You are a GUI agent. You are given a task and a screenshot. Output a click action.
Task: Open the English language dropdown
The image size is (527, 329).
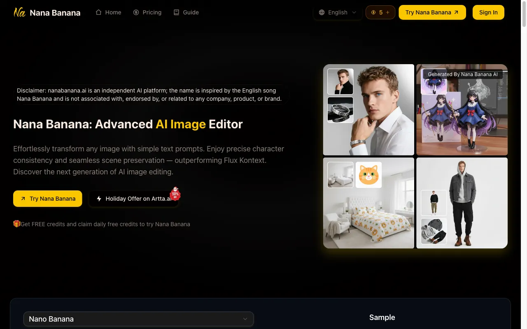click(338, 12)
